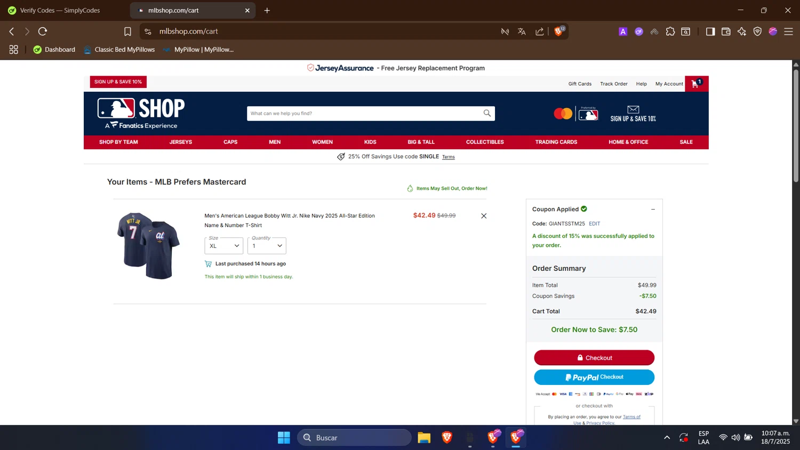Open the Brave Wallet icon
Image resolution: width=800 pixels, height=450 pixels.
click(726, 31)
